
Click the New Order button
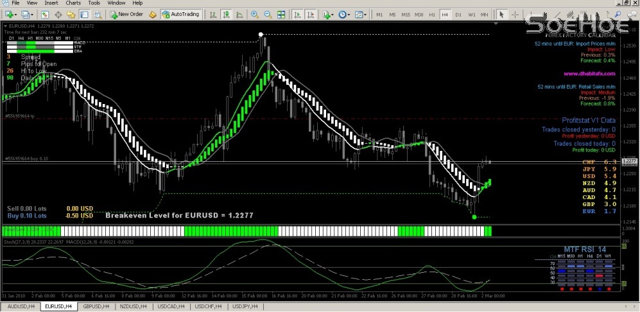[126, 14]
